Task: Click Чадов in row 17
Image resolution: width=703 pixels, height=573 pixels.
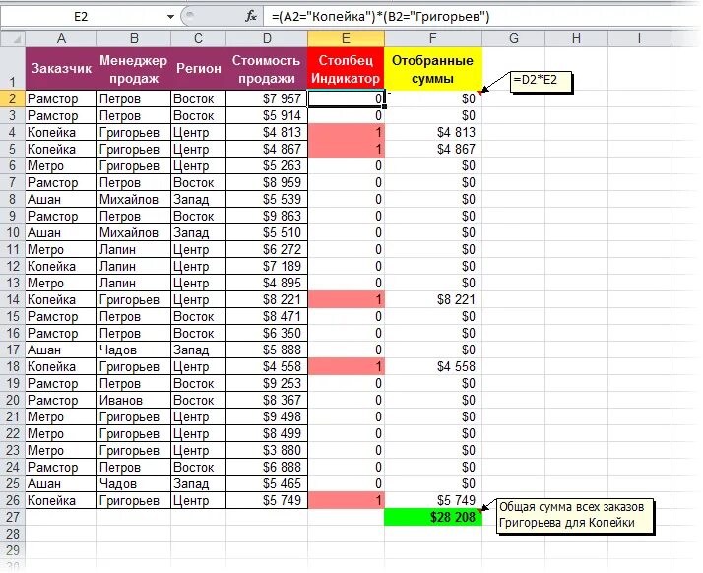Action: (x=134, y=350)
